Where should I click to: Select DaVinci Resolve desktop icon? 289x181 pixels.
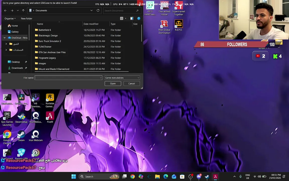21,99
